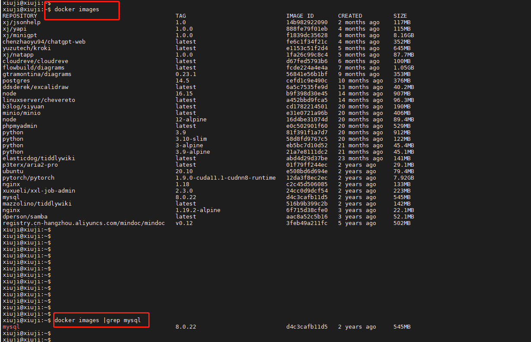
Task: Click size value 8.16GB
Action: click(x=404, y=35)
